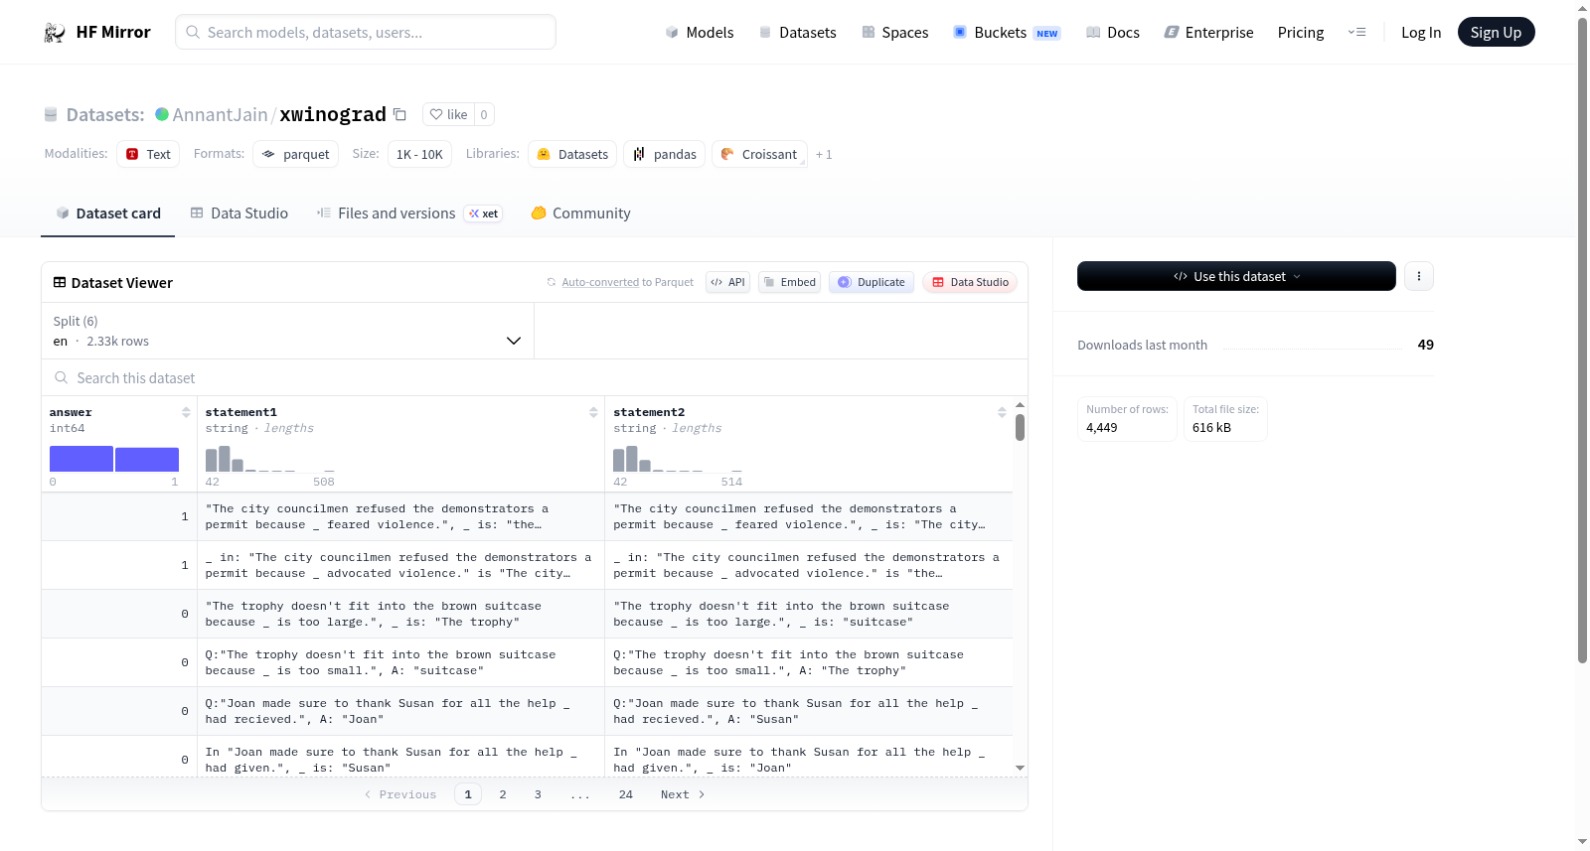
Task: Open the Buckets nav item
Action: click(1007, 32)
